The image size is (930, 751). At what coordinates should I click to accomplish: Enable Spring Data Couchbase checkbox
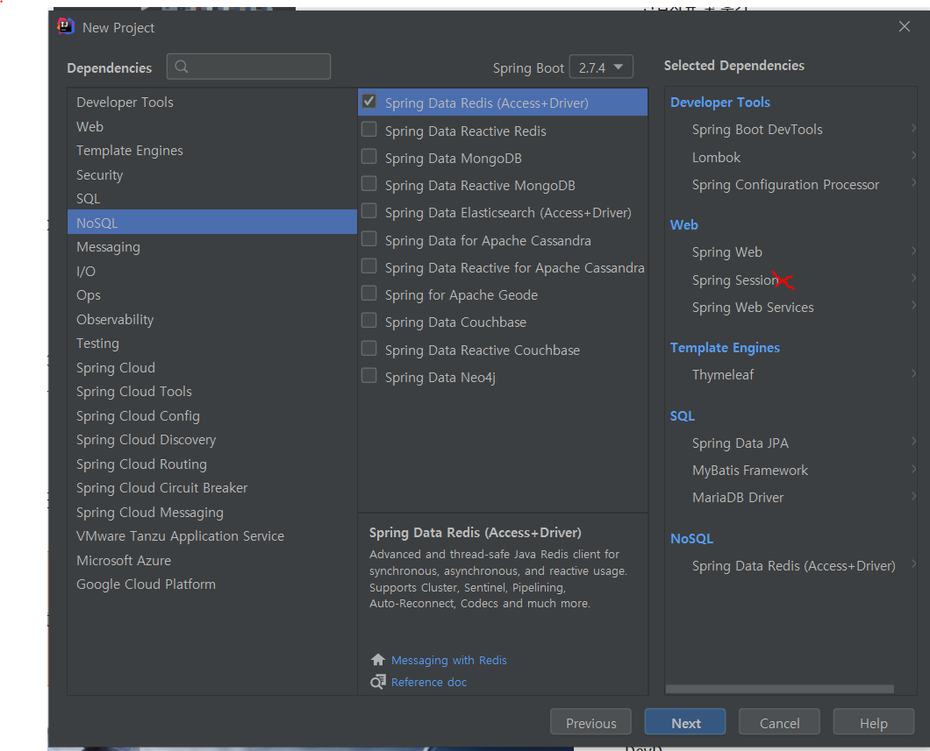[x=368, y=321]
